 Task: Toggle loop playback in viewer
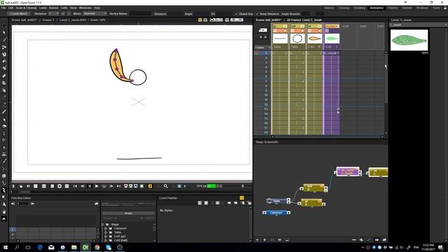104,186
